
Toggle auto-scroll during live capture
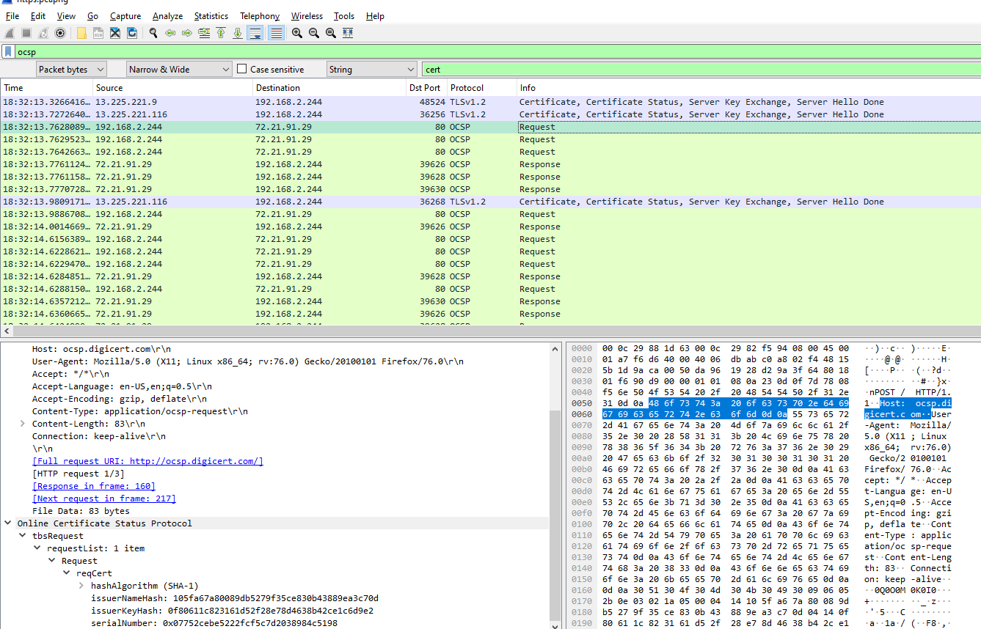point(255,33)
